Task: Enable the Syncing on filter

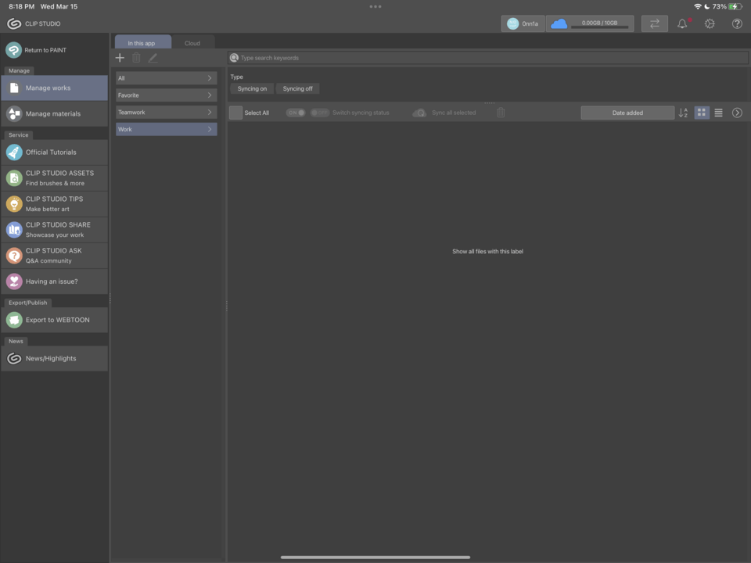Action: [x=251, y=88]
